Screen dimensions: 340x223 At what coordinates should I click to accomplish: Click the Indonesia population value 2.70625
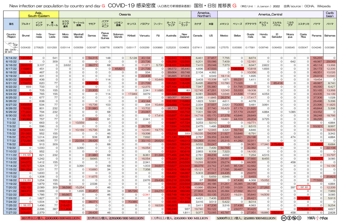[x=39, y=48]
